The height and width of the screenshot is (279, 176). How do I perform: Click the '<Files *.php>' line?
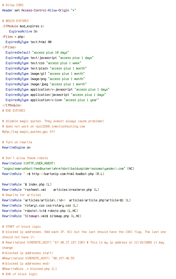coord(14,37)
